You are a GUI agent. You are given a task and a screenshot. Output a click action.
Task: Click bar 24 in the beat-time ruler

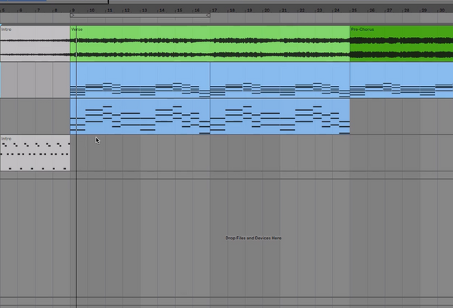(x=337, y=11)
